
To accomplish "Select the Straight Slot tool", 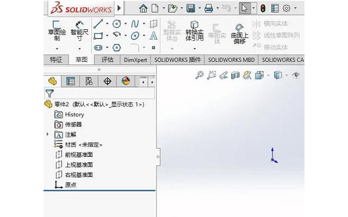I will point(98,48).
